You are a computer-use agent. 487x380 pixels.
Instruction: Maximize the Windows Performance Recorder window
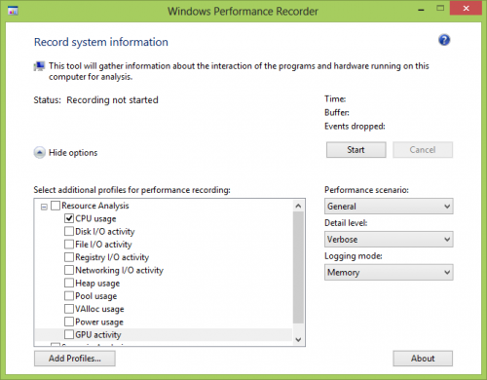(440, 9)
